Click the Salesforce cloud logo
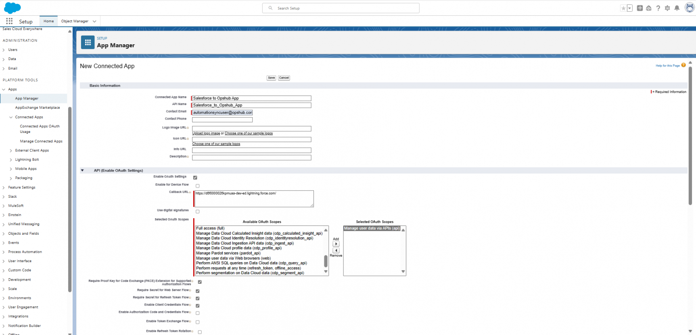 pyautogui.click(x=13, y=8)
